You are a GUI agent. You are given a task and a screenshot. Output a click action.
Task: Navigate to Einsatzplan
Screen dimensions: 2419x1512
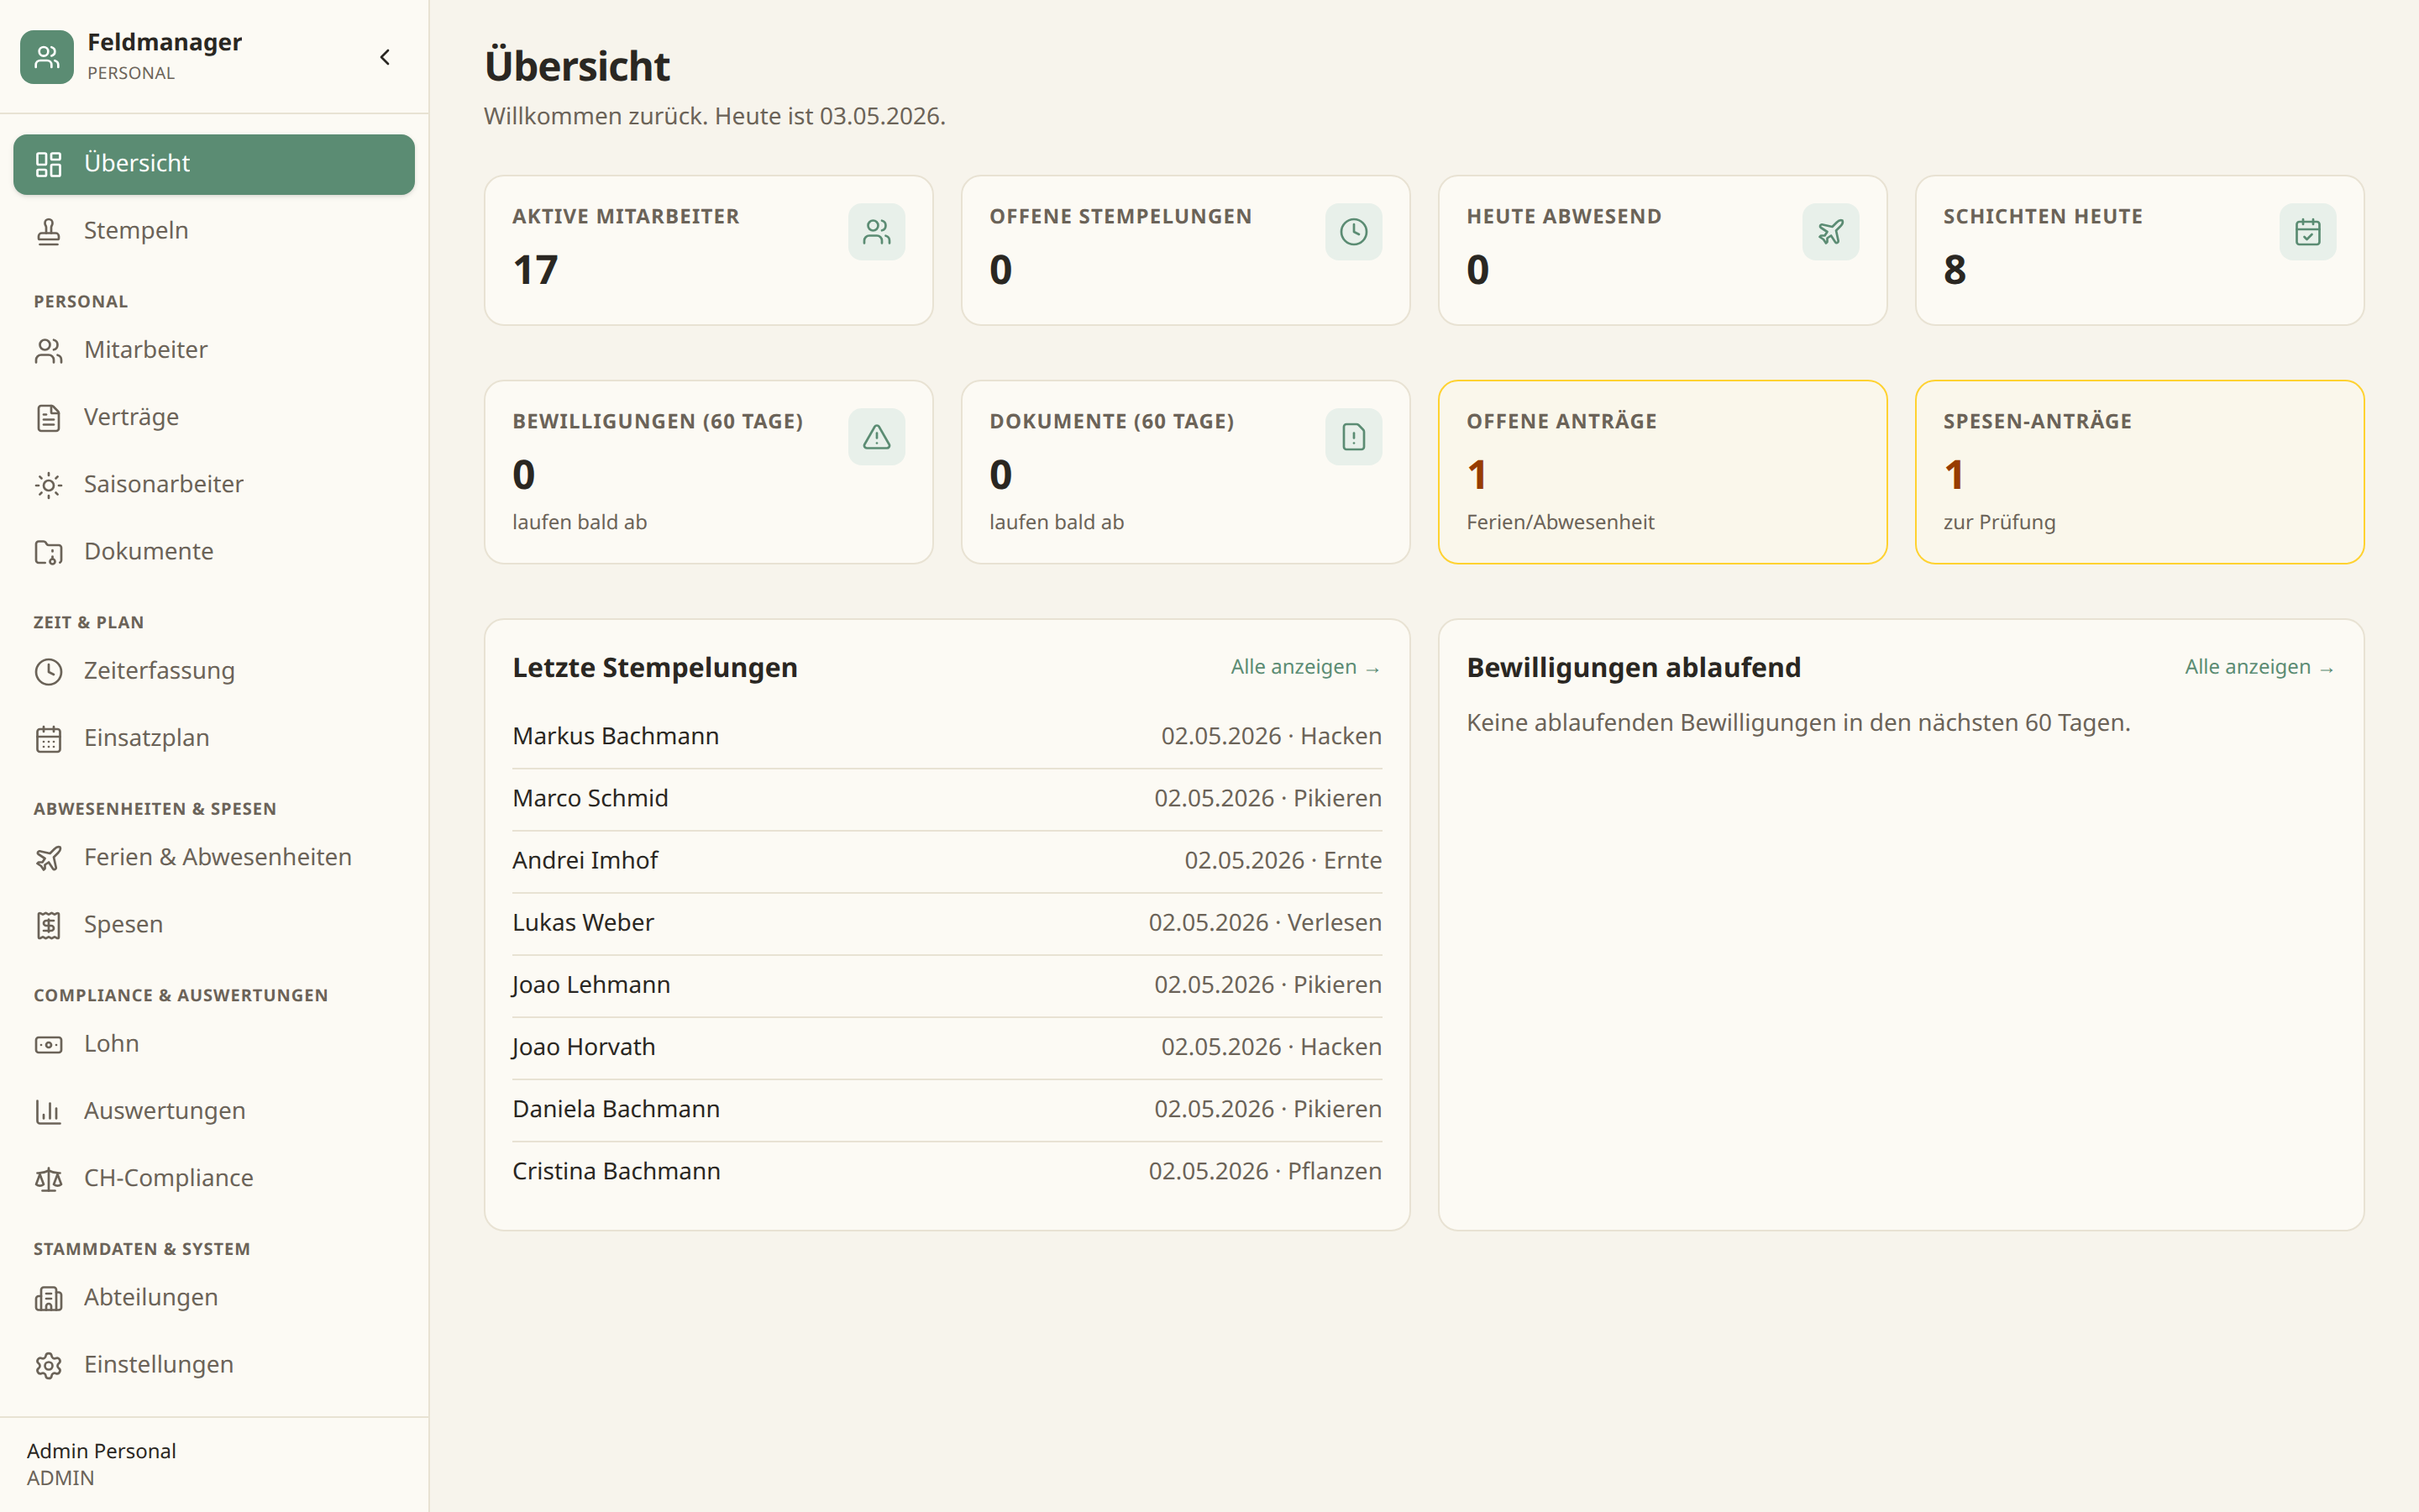(x=214, y=738)
